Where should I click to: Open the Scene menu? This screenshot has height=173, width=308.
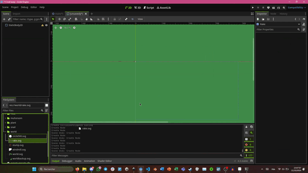pyautogui.click(x=5, y=7)
